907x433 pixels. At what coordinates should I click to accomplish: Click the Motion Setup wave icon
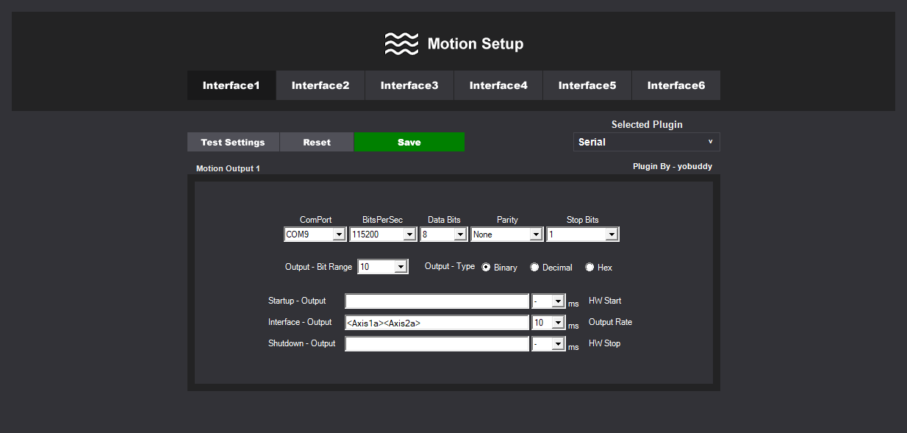401,44
